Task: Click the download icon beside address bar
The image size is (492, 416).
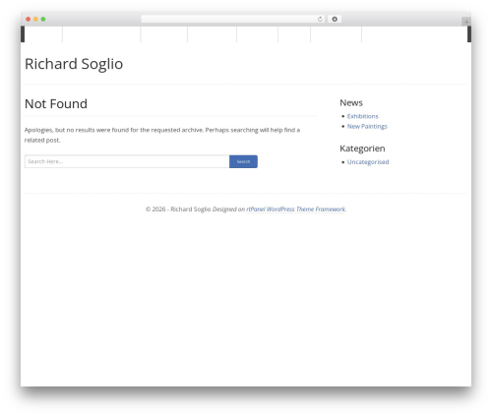Action: 335,20
